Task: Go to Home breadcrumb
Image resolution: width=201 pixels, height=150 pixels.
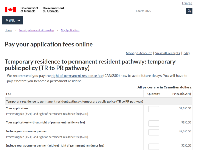Action: [8, 30]
